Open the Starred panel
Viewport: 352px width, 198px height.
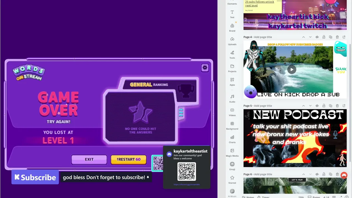pyautogui.click(x=232, y=179)
